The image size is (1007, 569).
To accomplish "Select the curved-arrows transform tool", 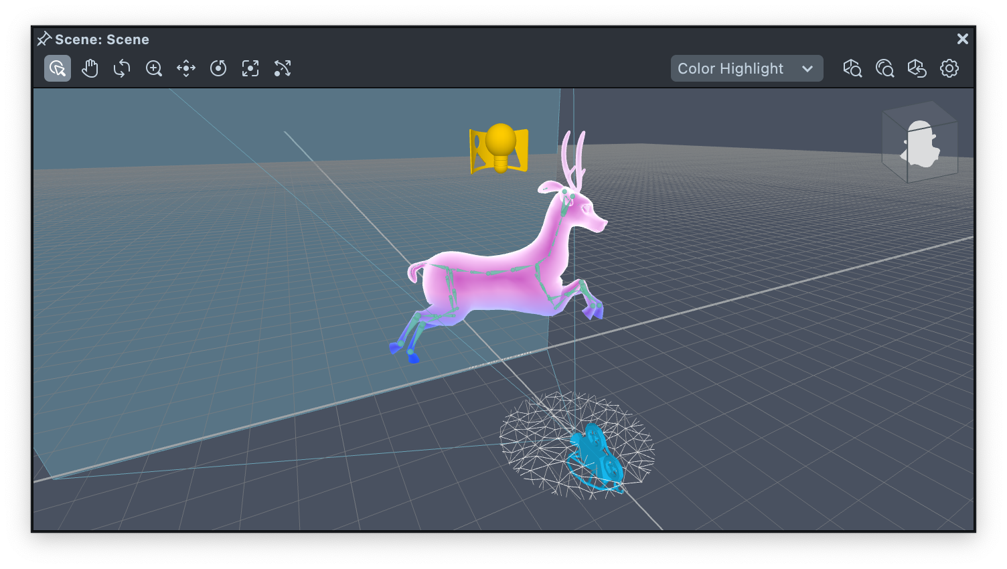I will (283, 68).
